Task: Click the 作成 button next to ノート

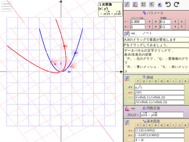Action: [x=133, y=33]
